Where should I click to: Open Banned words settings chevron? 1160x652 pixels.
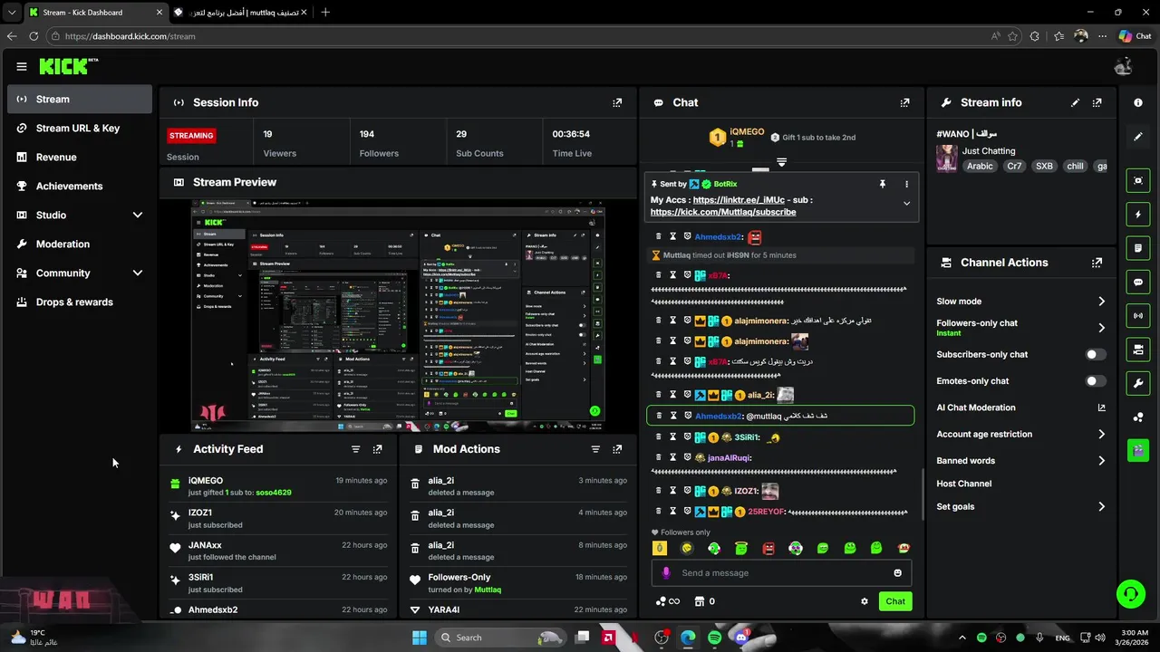pos(1101,461)
